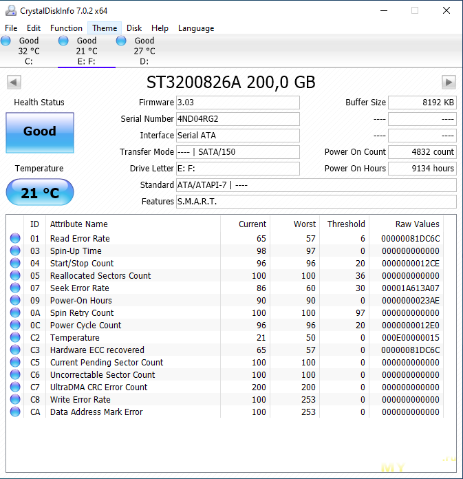This screenshot has height=479, width=463.
Task: Select the Spin Retry Count attribute name
Action: click(x=82, y=313)
